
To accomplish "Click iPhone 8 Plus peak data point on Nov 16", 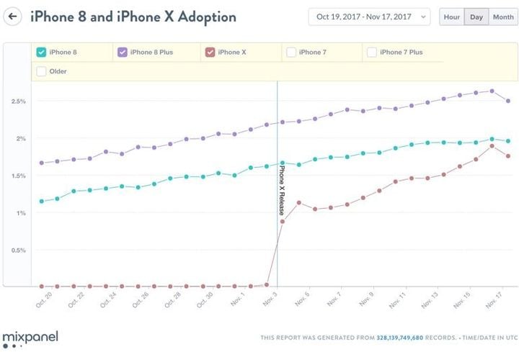I will (x=492, y=91).
